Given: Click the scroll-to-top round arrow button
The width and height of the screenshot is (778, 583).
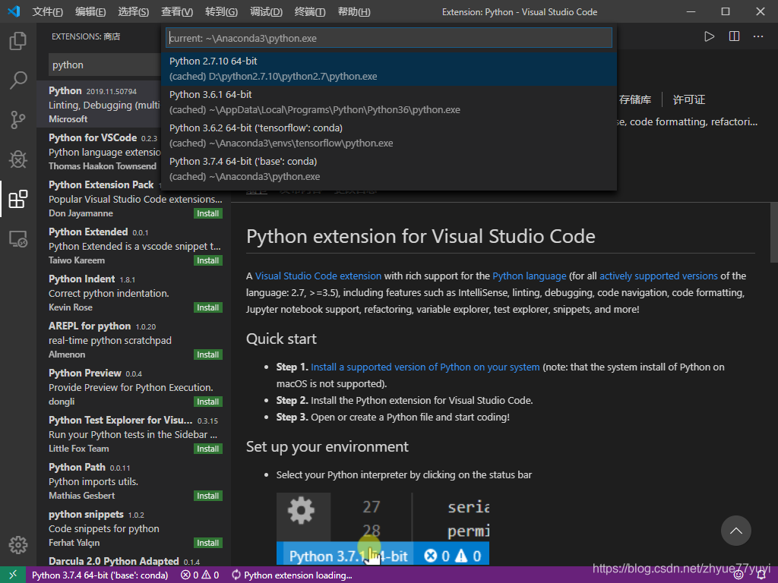Looking at the screenshot, I should tap(735, 531).
